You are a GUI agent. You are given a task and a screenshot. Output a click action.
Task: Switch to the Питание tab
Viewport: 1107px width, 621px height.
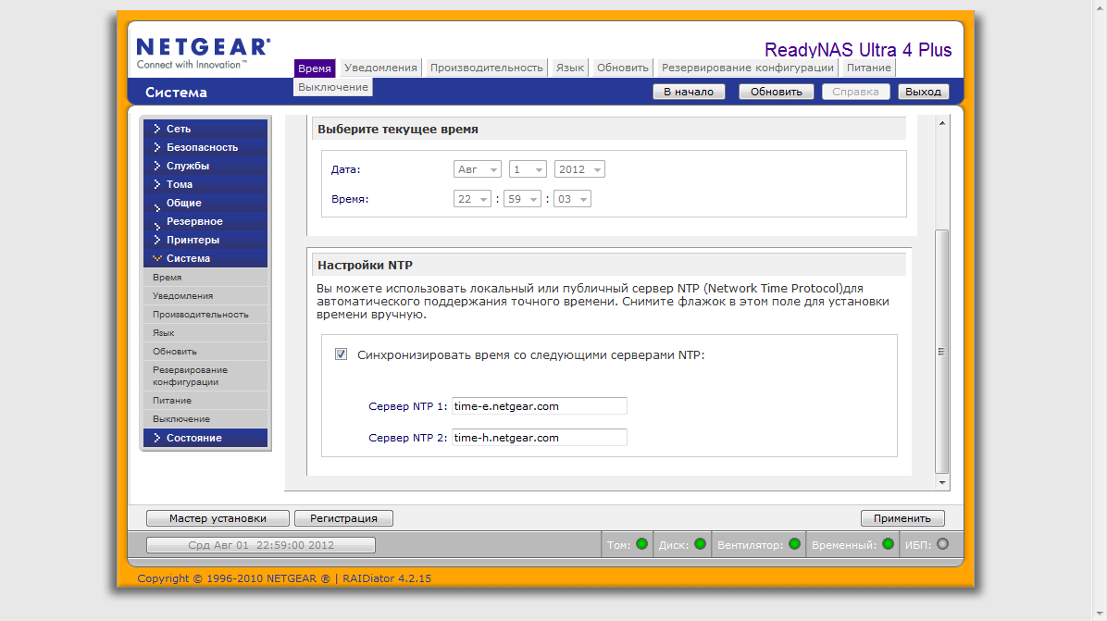pos(869,68)
